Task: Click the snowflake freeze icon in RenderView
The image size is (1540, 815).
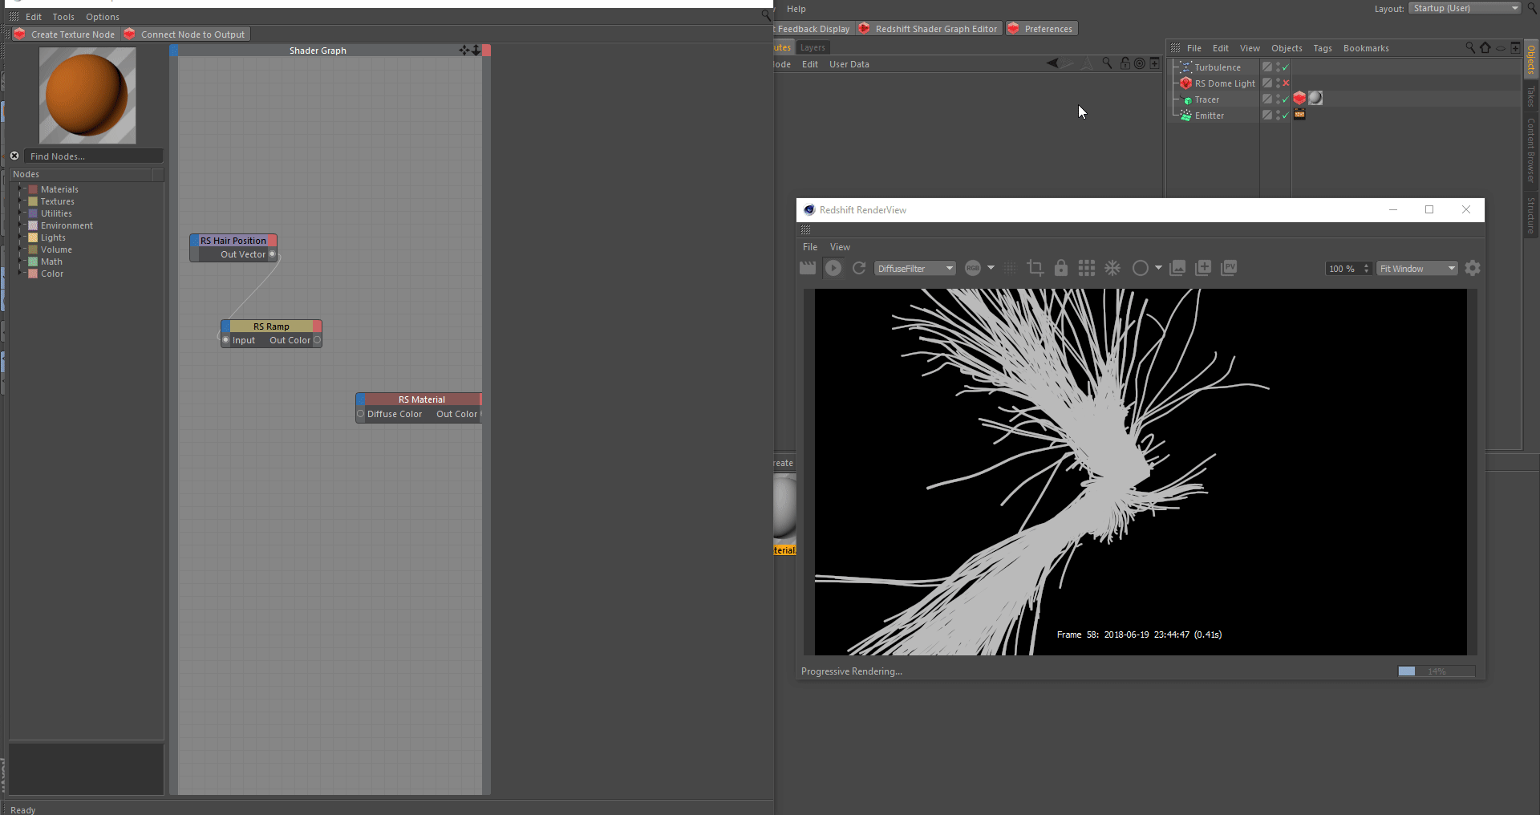Action: click(1112, 268)
